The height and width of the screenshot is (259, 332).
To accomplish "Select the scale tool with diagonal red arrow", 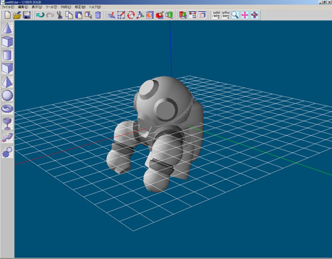I will [121, 15].
